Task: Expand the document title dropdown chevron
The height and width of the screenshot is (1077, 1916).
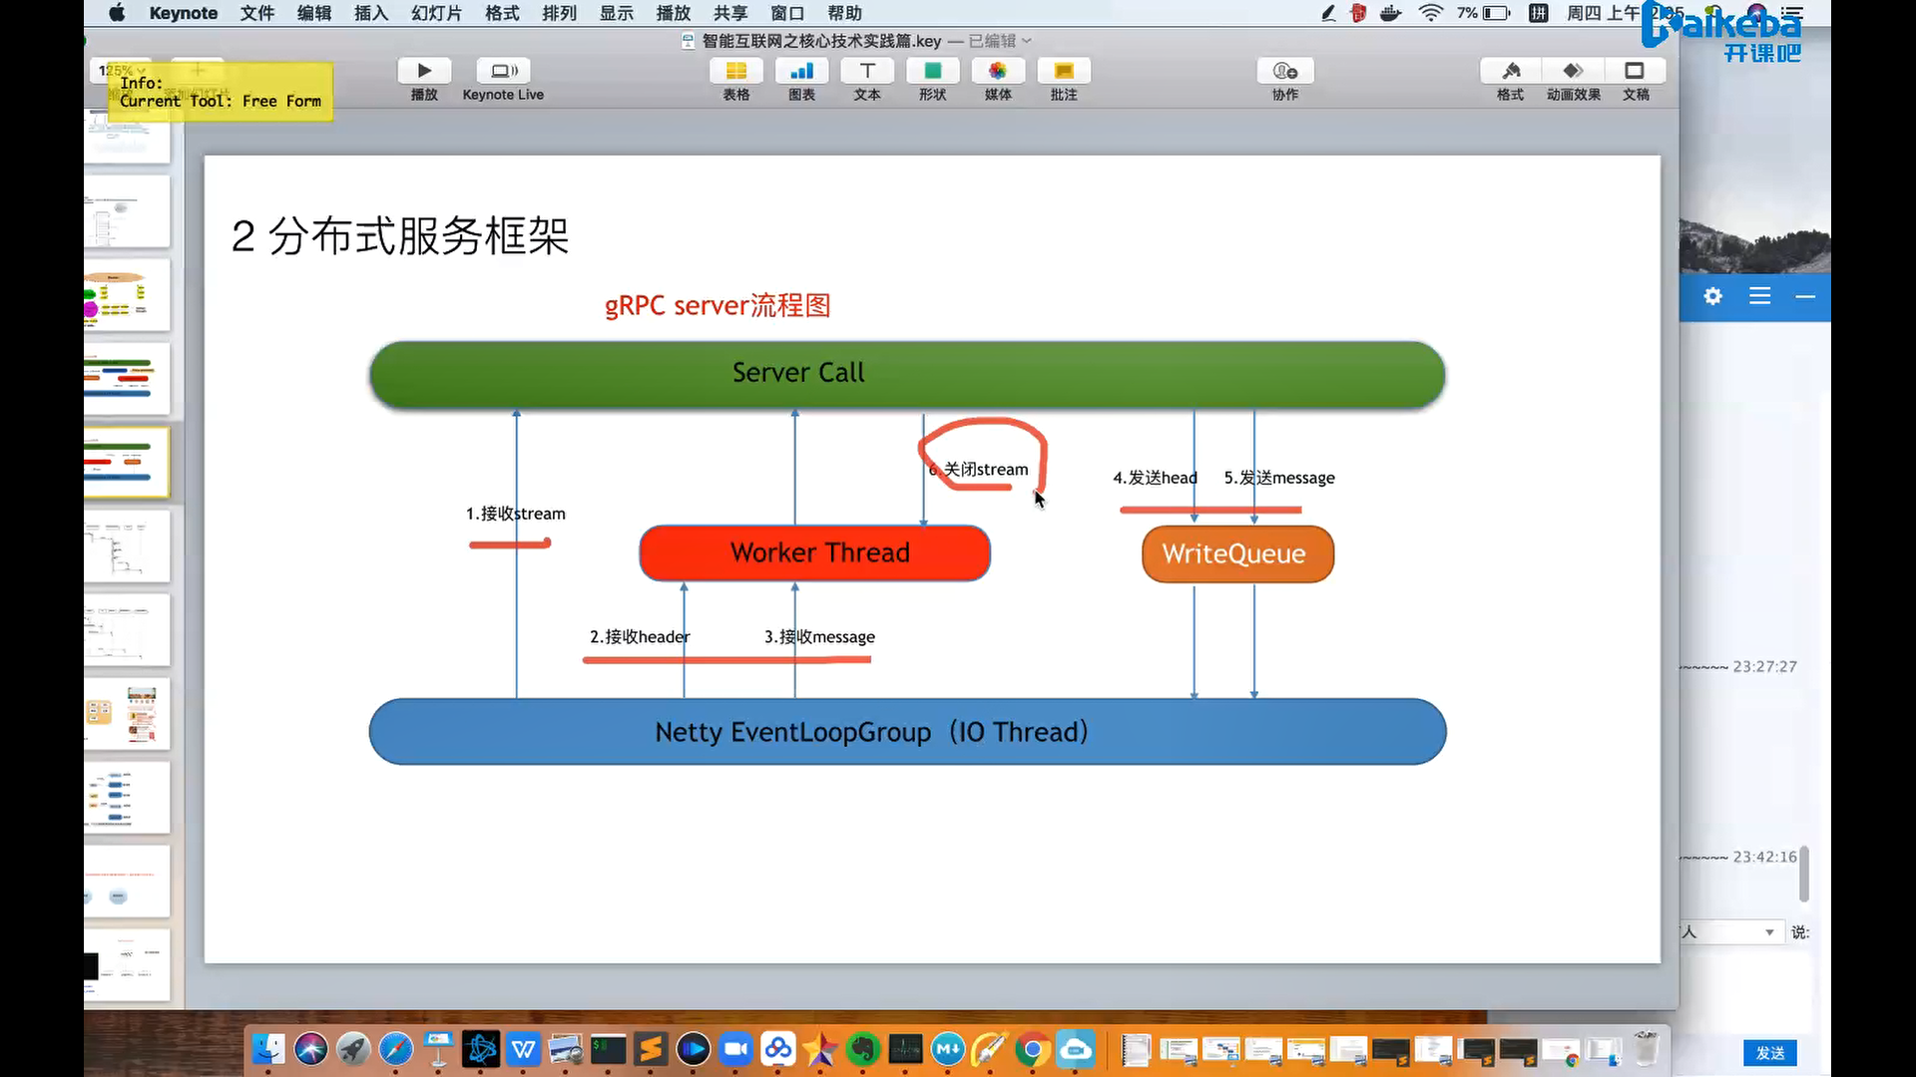Action: click(1027, 41)
